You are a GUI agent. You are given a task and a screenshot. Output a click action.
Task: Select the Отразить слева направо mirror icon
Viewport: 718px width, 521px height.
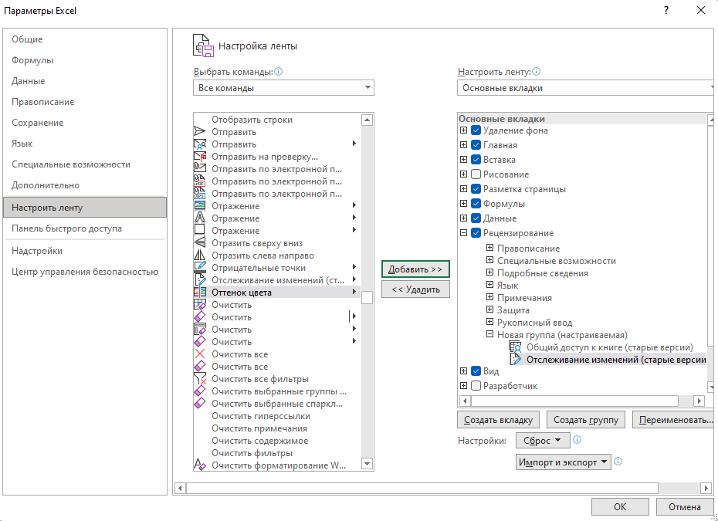[200, 255]
